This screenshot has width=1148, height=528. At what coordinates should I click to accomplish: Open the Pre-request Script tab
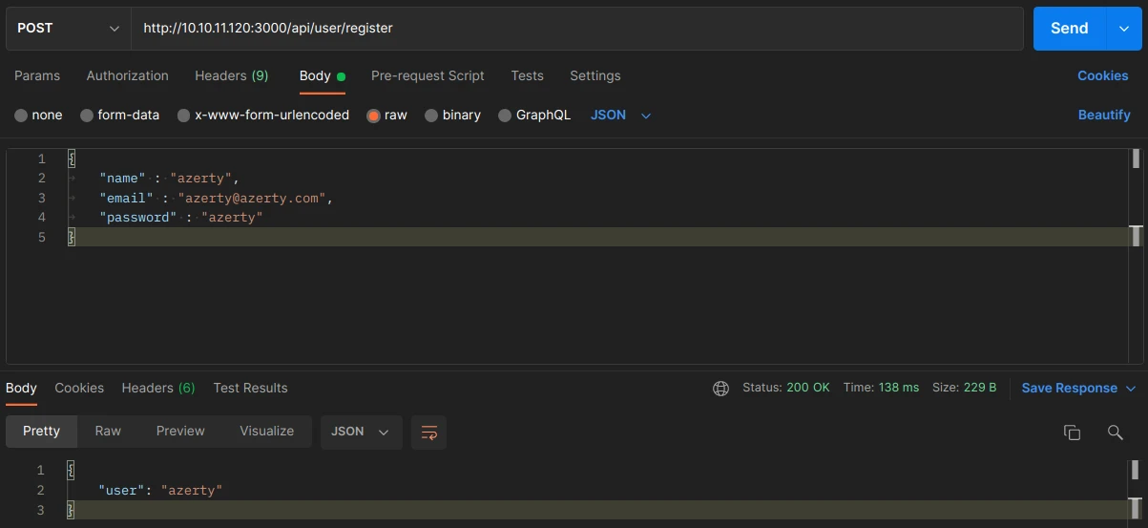[x=428, y=76]
